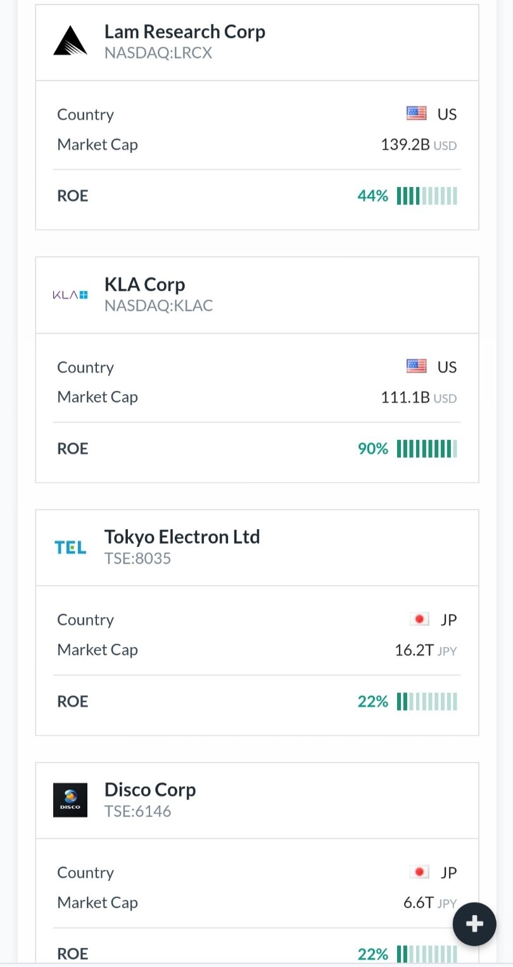513x967 pixels.
Task: Open the Lam Research Corp company link
Action: (x=184, y=32)
